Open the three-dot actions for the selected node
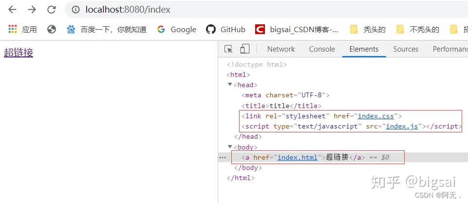 [223, 157]
